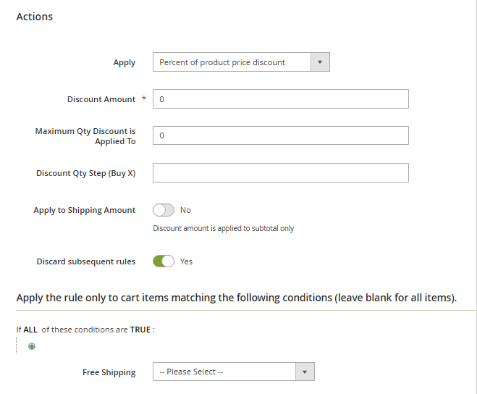
Task: Click 'Discount amount is applied to subtotal only' note
Action: [x=223, y=228]
